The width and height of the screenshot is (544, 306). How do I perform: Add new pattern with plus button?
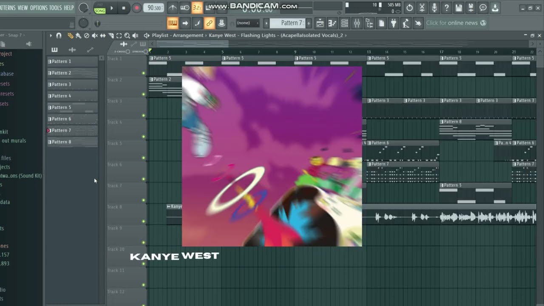point(309,23)
